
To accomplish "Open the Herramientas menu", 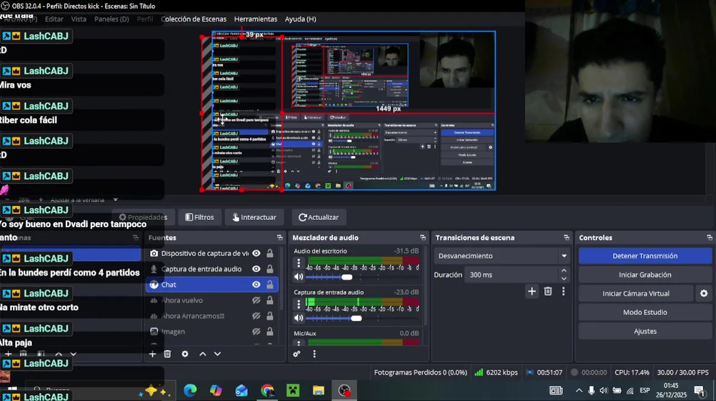I will [256, 19].
